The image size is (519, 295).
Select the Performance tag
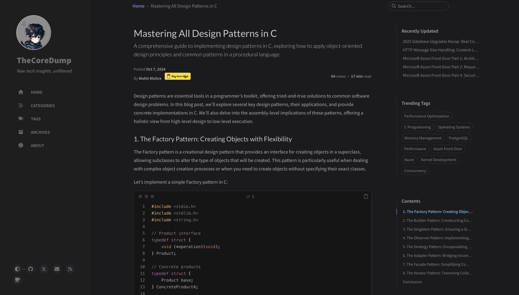coord(415,149)
